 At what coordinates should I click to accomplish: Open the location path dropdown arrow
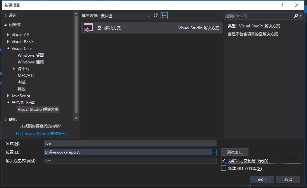point(214,152)
